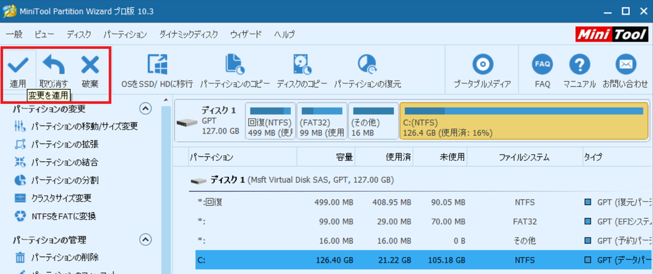The width and height of the screenshot is (653, 274).
Task: Select (その他) 16 MB partition block
Action: point(373,121)
